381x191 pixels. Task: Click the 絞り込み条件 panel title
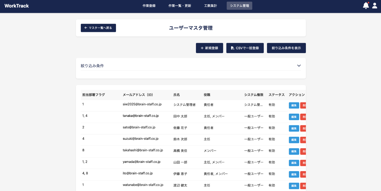pyautogui.click(x=92, y=66)
